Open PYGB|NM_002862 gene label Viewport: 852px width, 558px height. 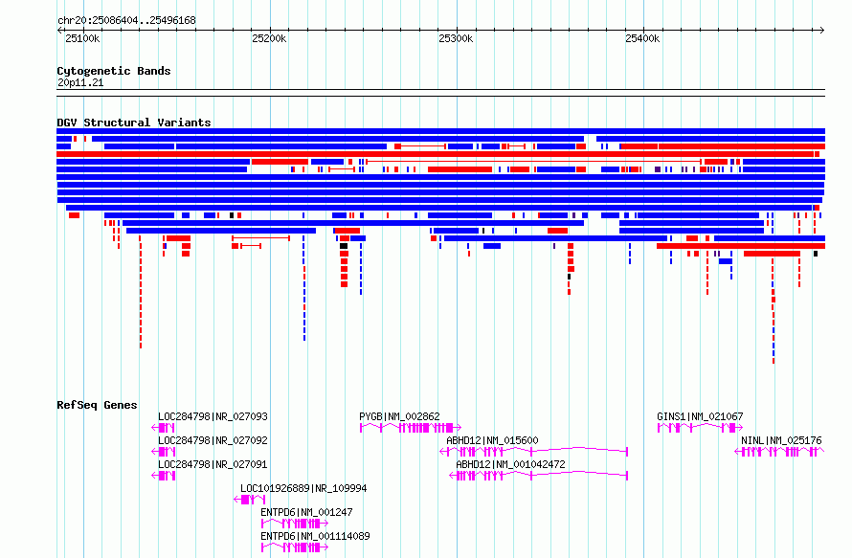[x=399, y=416]
